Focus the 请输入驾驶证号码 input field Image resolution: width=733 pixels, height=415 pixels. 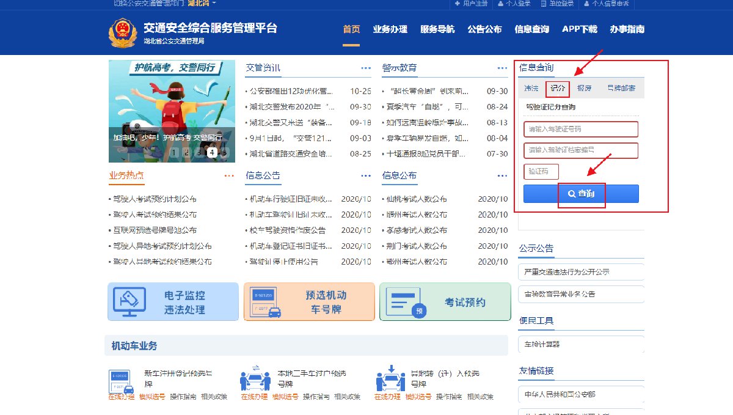[x=580, y=129]
